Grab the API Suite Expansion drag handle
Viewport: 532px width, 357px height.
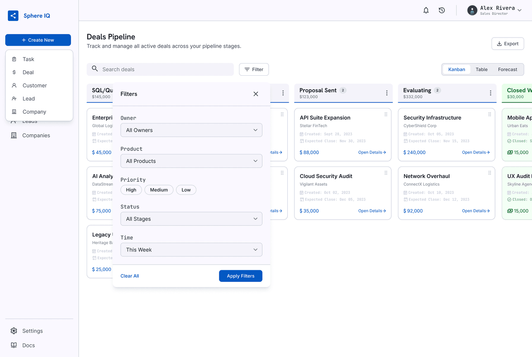tap(386, 114)
